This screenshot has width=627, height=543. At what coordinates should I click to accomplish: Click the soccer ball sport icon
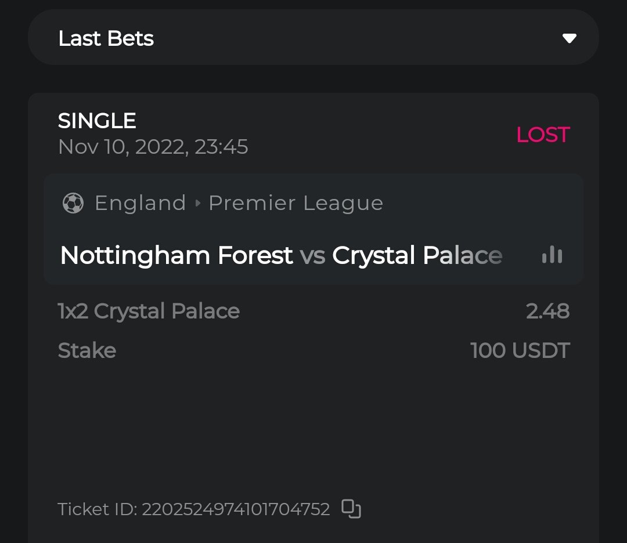[73, 204]
